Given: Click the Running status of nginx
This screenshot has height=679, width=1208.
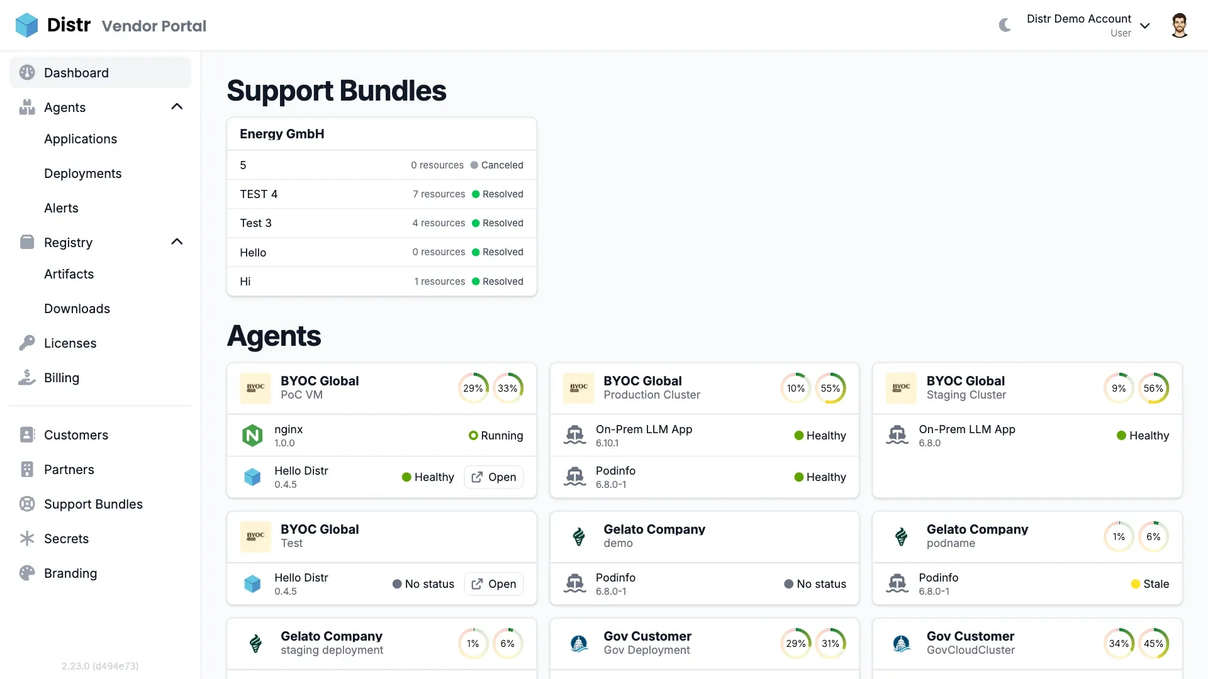Looking at the screenshot, I should tap(496, 436).
